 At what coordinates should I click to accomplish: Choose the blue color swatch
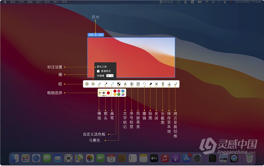[123, 91]
